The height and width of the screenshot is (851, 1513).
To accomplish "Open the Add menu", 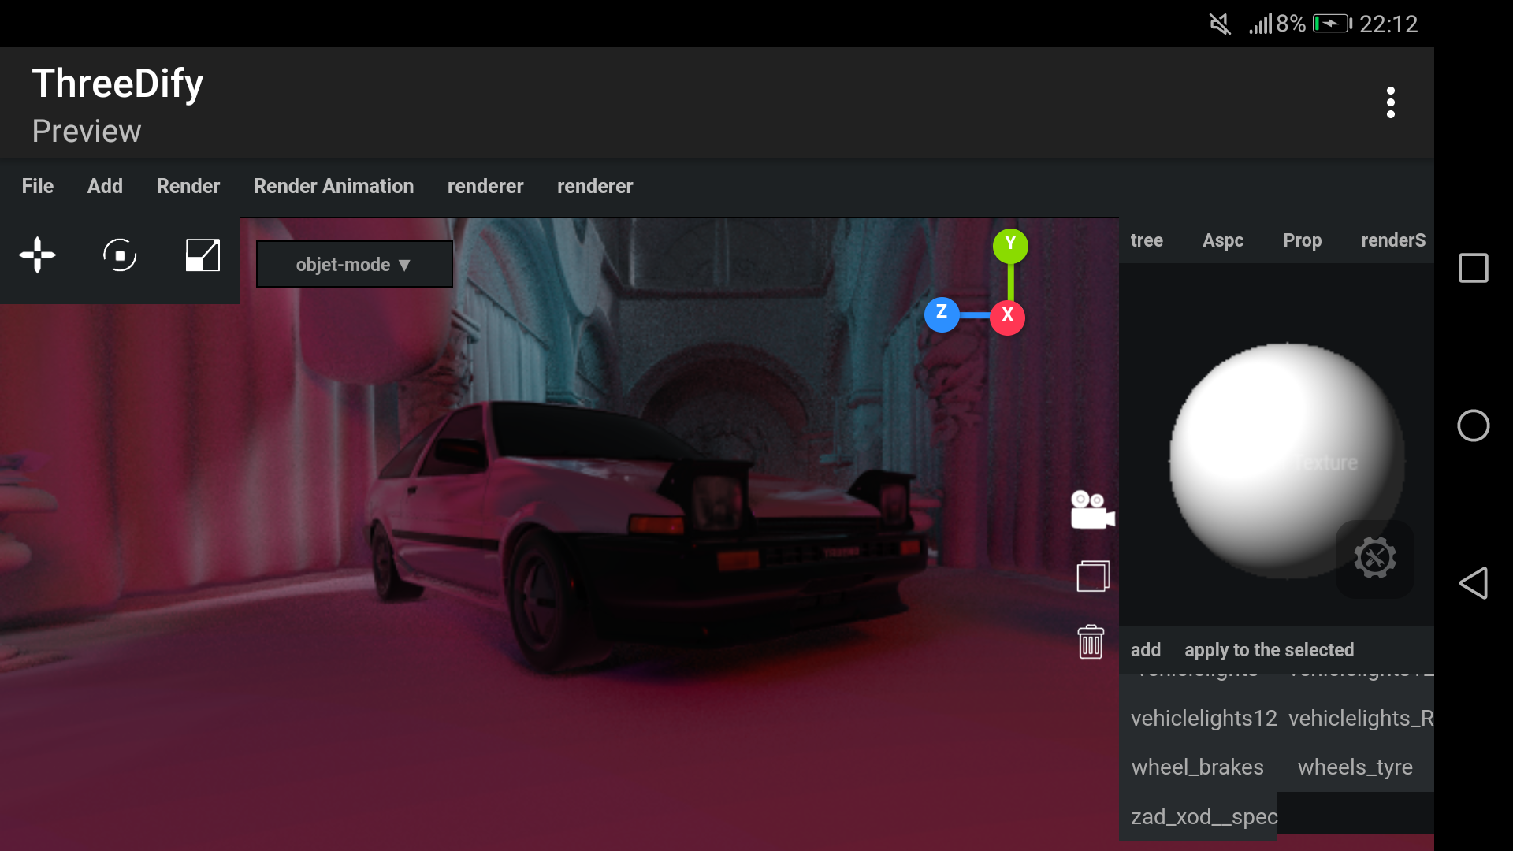I will click(x=105, y=187).
